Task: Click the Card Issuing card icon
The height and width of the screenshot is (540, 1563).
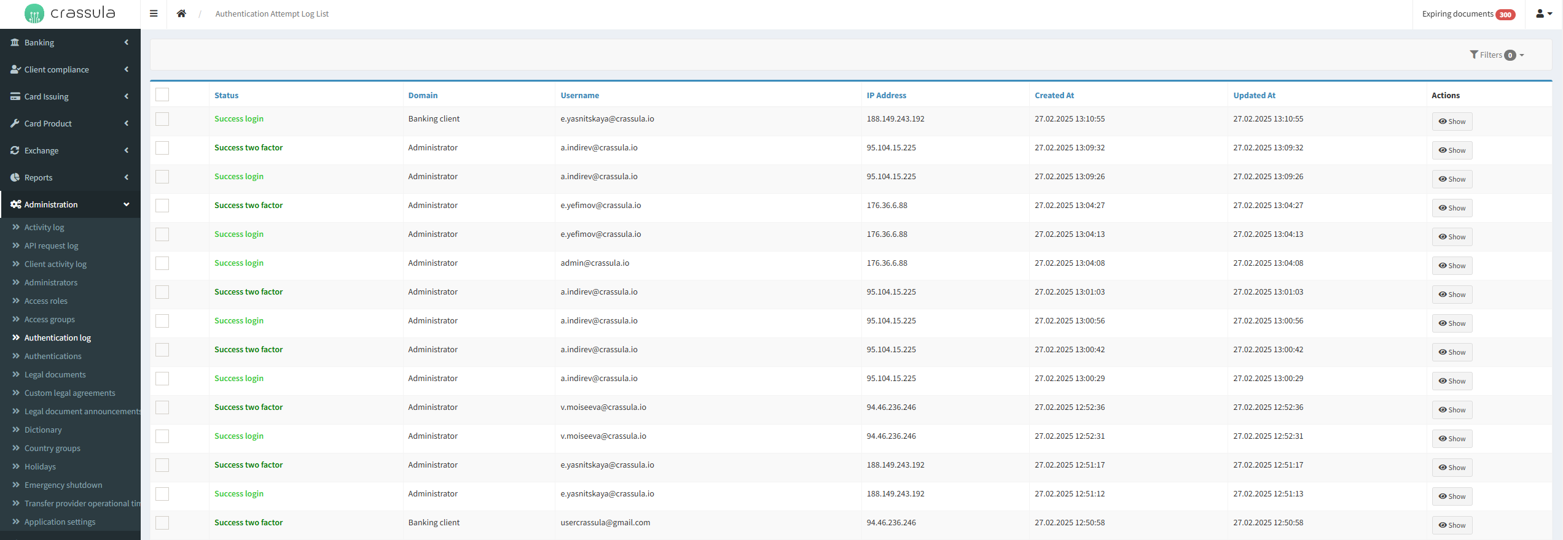Action: (x=15, y=96)
